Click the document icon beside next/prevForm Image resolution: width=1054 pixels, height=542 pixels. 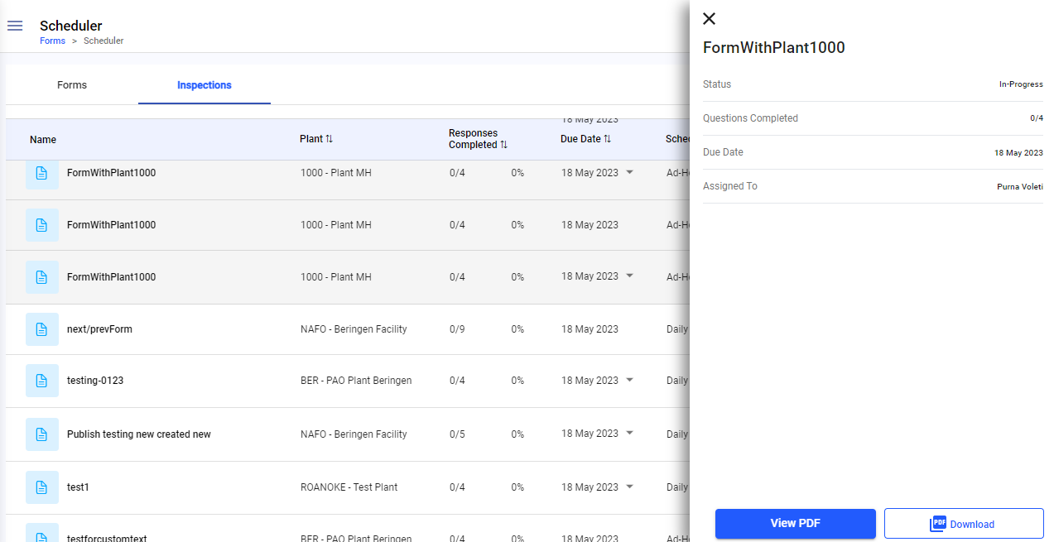tap(42, 329)
